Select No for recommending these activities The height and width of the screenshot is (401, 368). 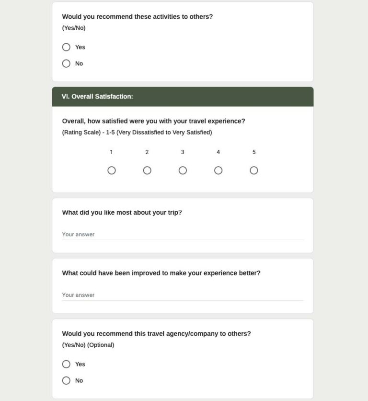click(66, 63)
